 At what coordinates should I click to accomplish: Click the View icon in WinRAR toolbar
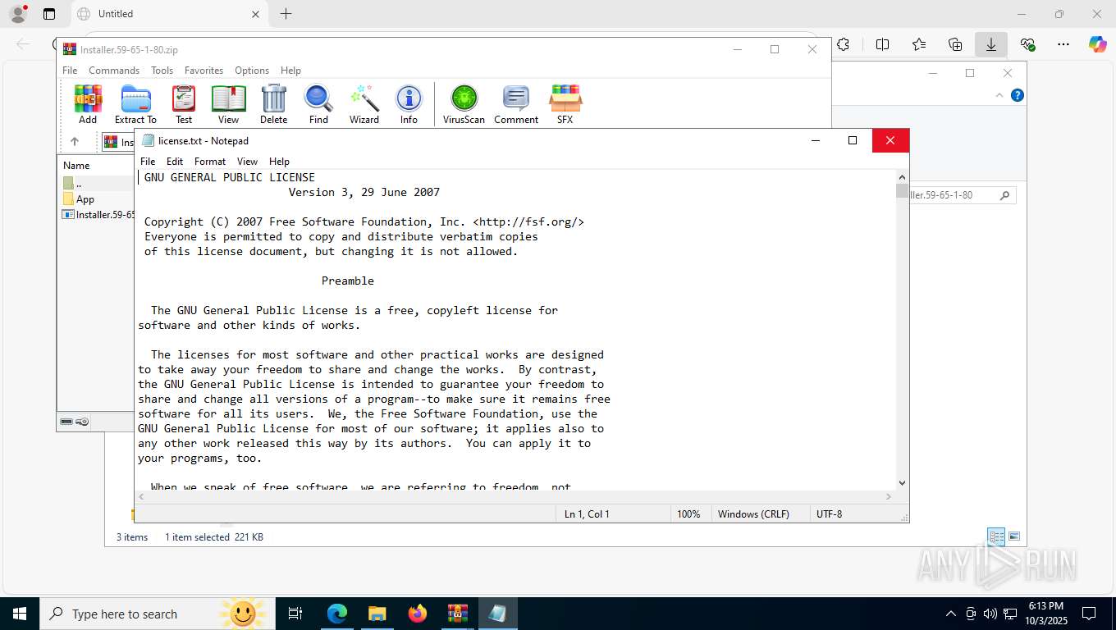(229, 104)
